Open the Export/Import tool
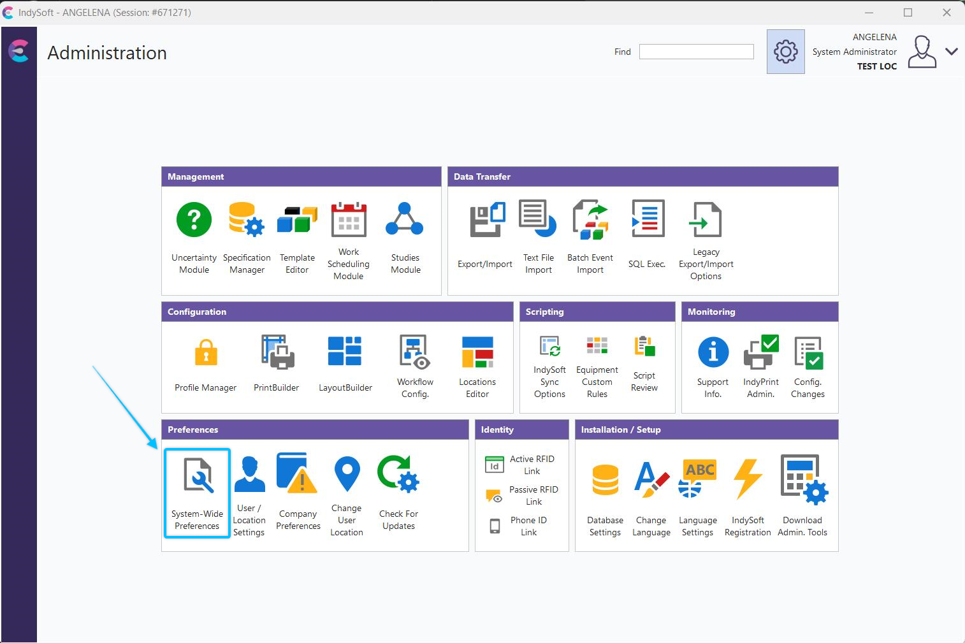Image resolution: width=965 pixels, height=643 pixels. click(485, 237)
